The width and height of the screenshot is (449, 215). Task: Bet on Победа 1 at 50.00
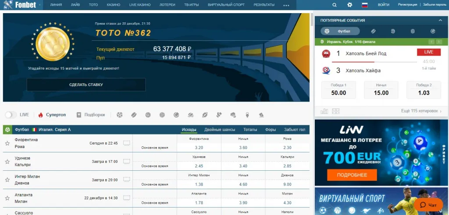click(x=339, y=90)
